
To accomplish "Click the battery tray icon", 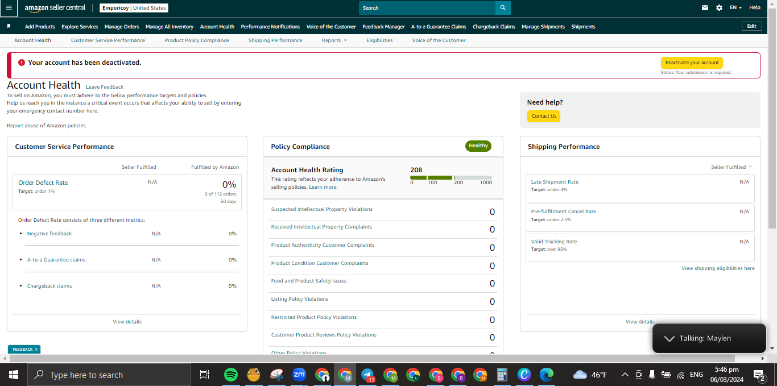I will tap(666, 375).
